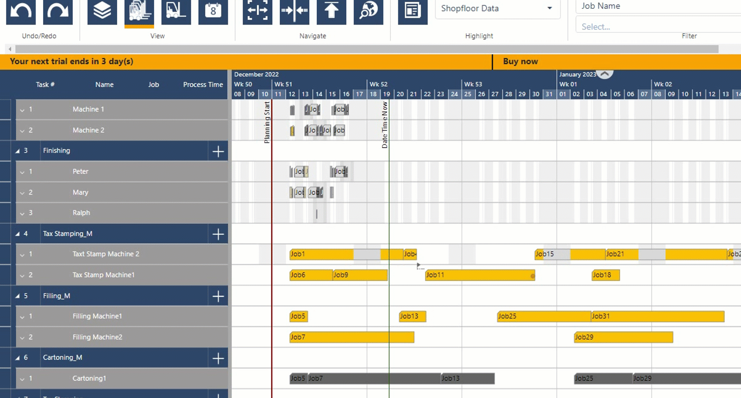Expand the Cartoning1 row chevron
Image resolution: width=741 pixels, height=398 pixels.
pos(22,379)
